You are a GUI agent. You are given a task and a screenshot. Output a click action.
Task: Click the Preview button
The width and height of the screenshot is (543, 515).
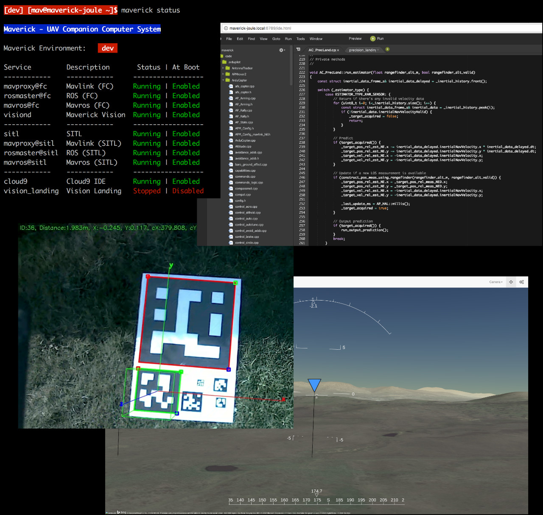(x=355, y=39)
